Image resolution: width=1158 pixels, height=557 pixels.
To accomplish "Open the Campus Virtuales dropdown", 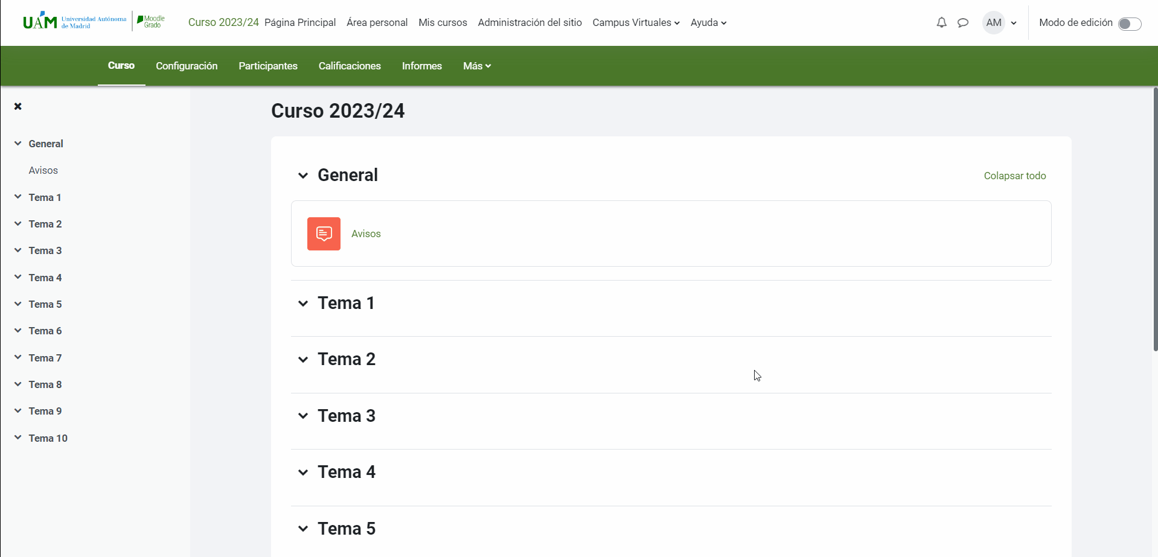I will click(x=636, y=23).
